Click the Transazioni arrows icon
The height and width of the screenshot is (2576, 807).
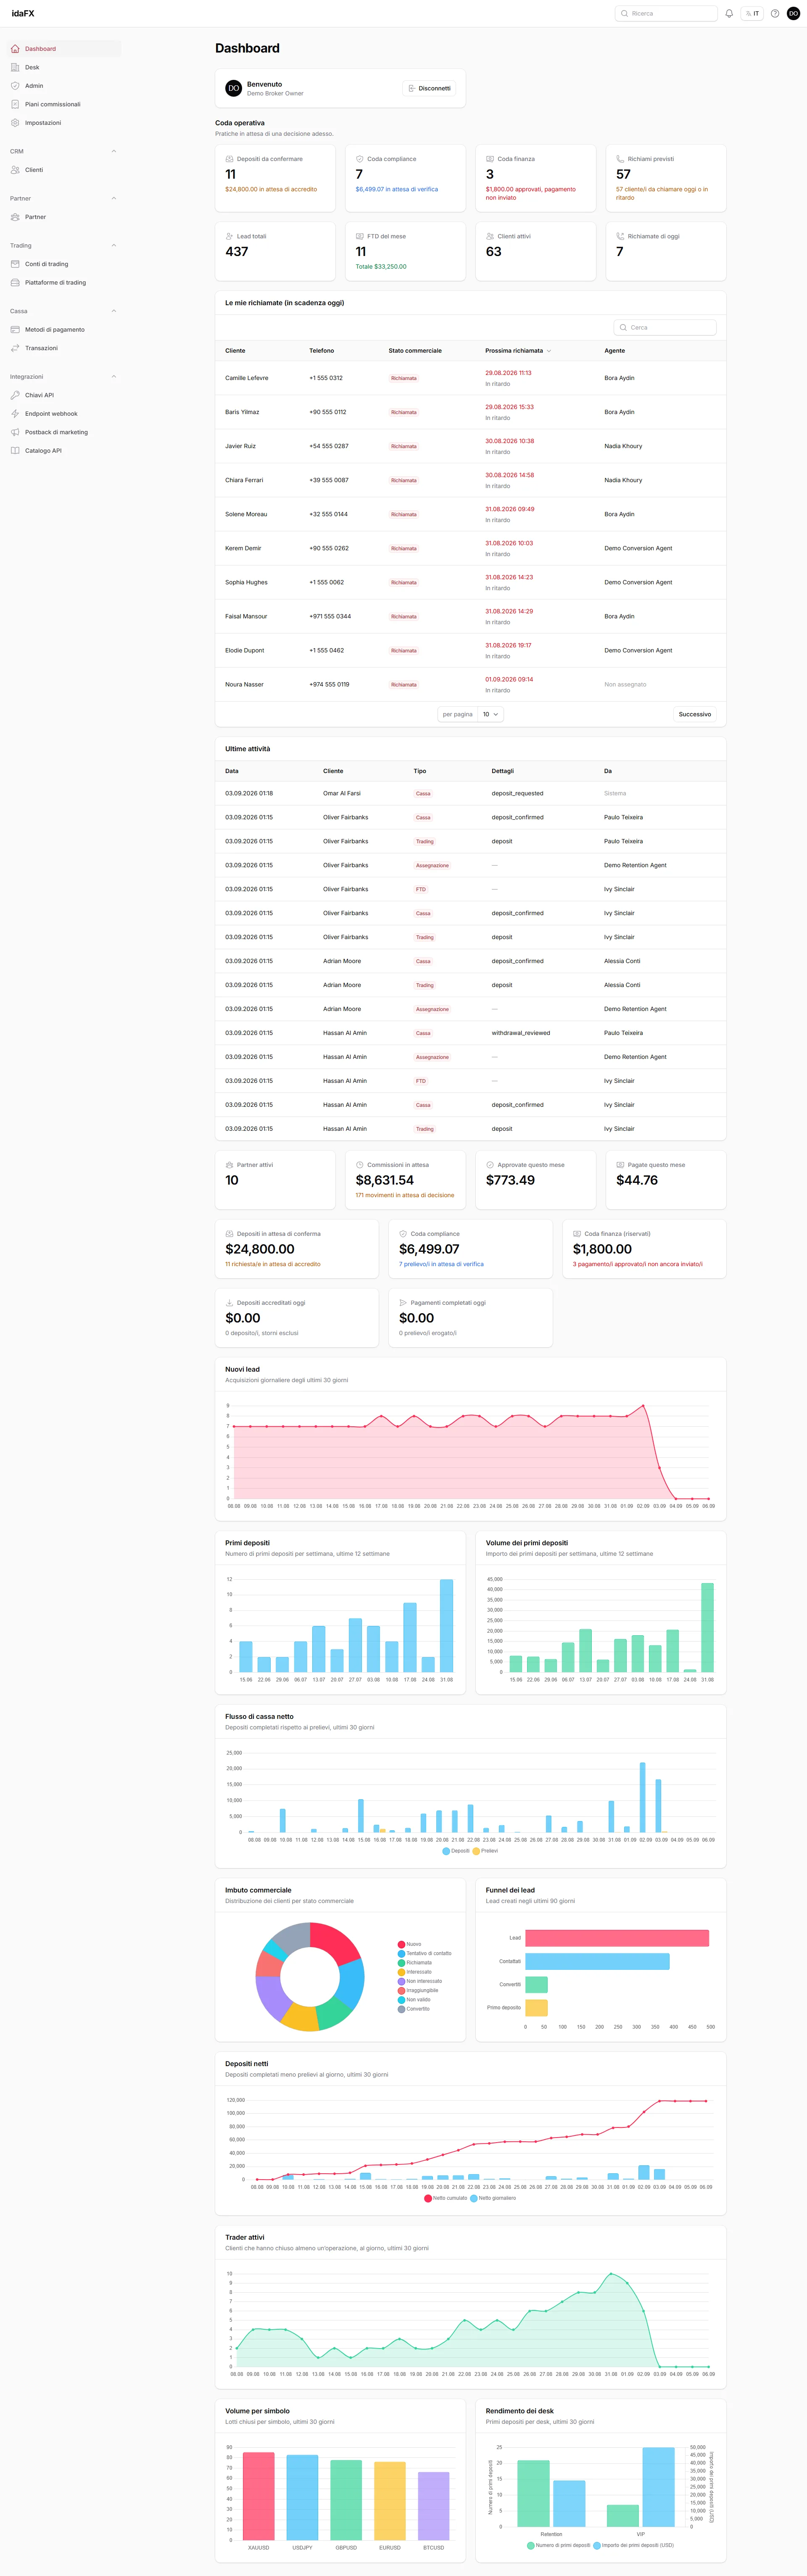[x=15, y=348]
